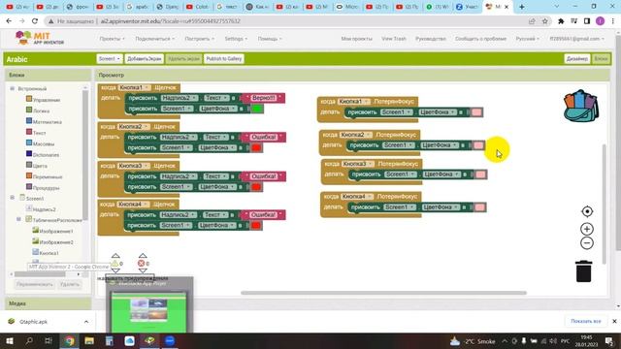This screenshot has height=349, width=621.
Task: Select the Текст blocks category icon
Action: (29, 132)
